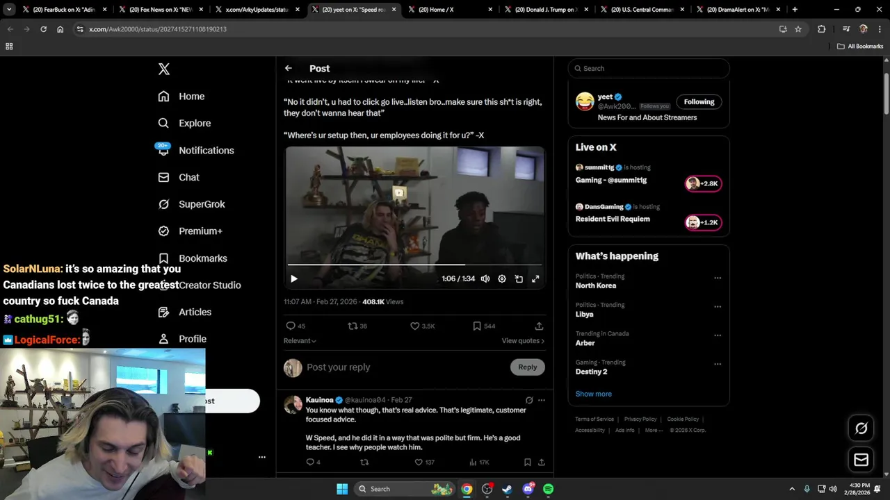Open Home in the X sidebar
890x500 pixels.
[181, 97]
